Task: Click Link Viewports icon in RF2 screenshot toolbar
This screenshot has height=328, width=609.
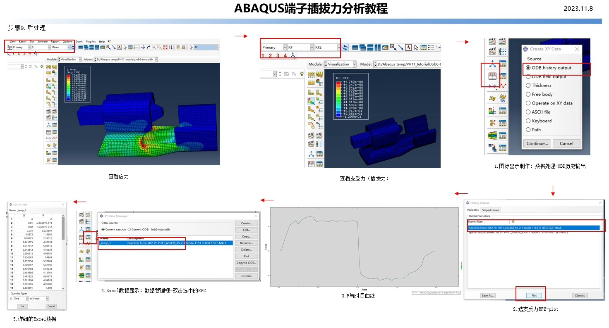Action: pyautogui.click(x=385, y=48)
